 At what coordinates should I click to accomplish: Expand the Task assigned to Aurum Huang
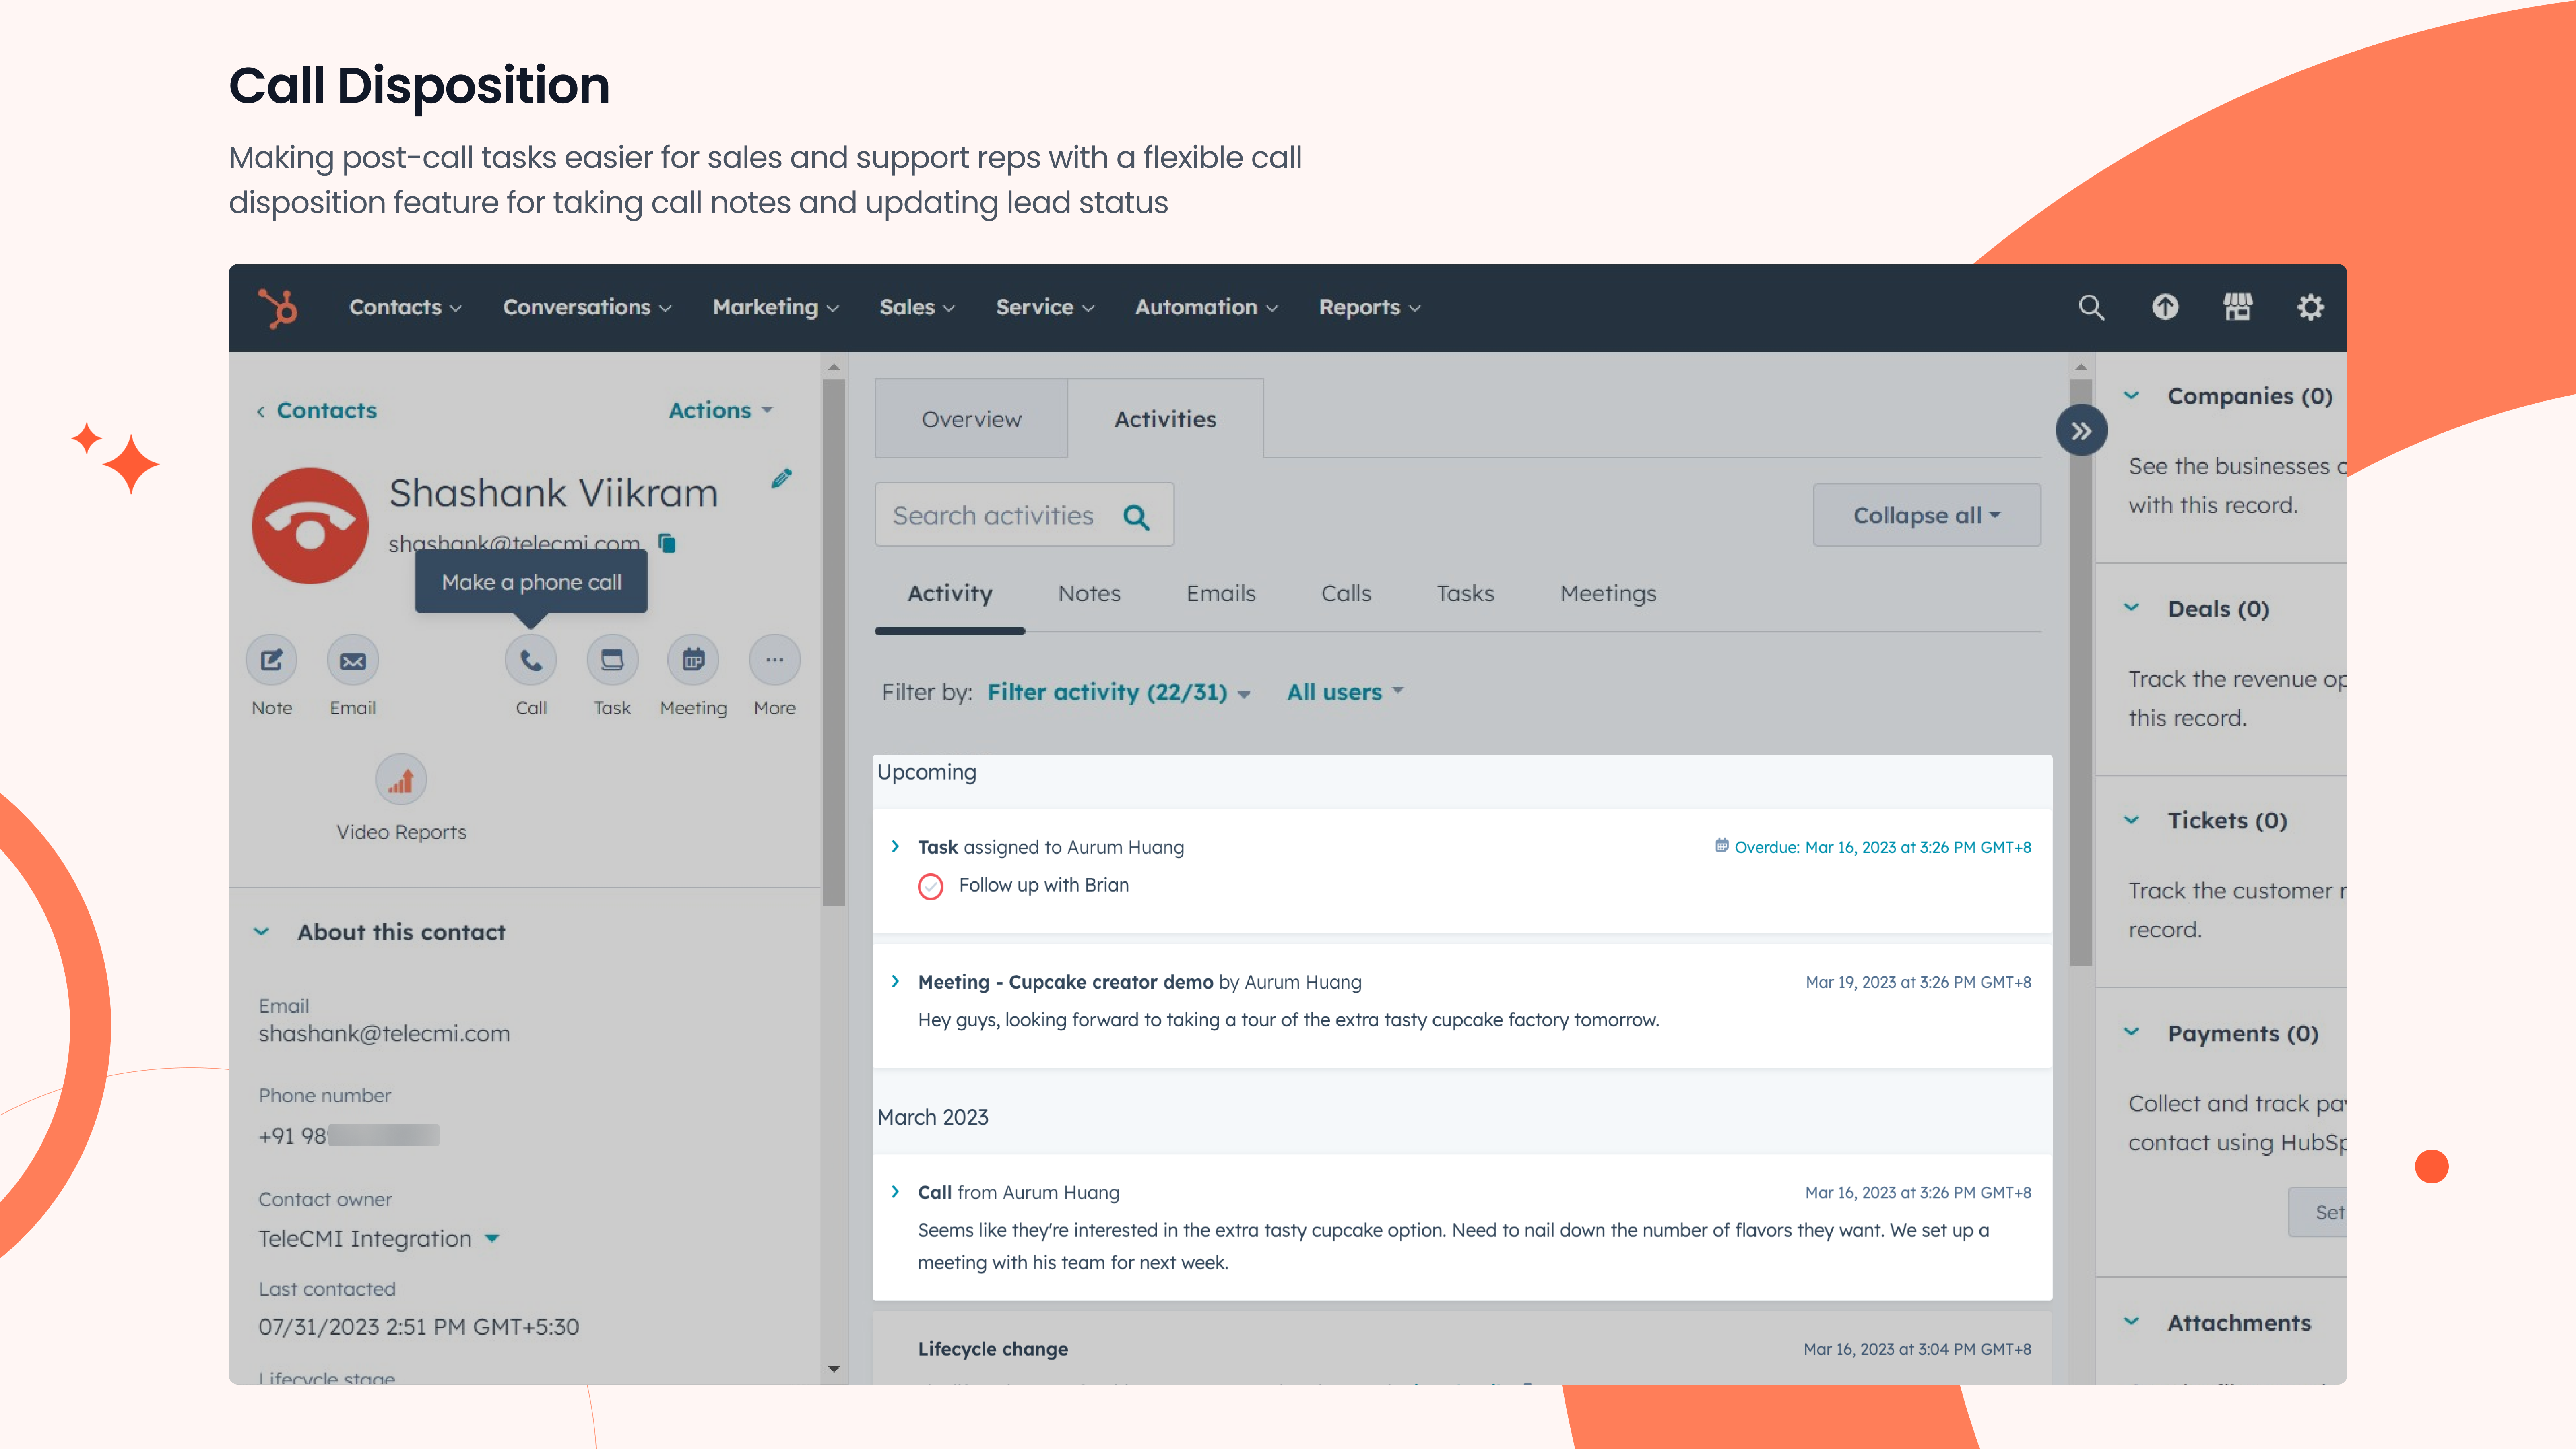coord(895,847)
